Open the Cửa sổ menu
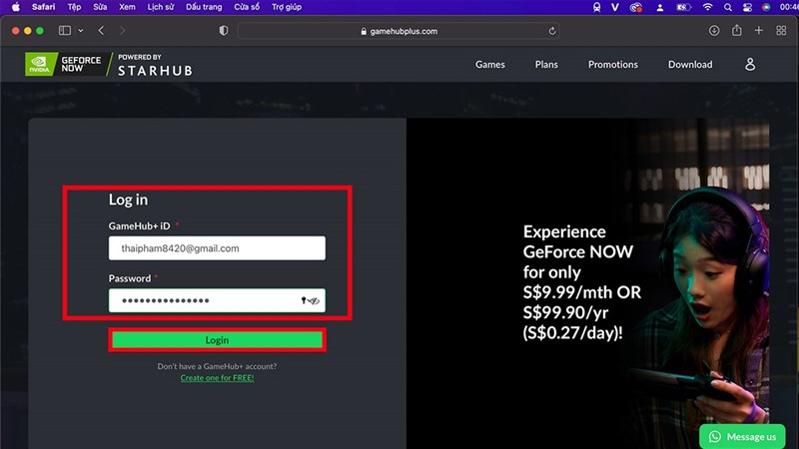 tap(247, 7)
